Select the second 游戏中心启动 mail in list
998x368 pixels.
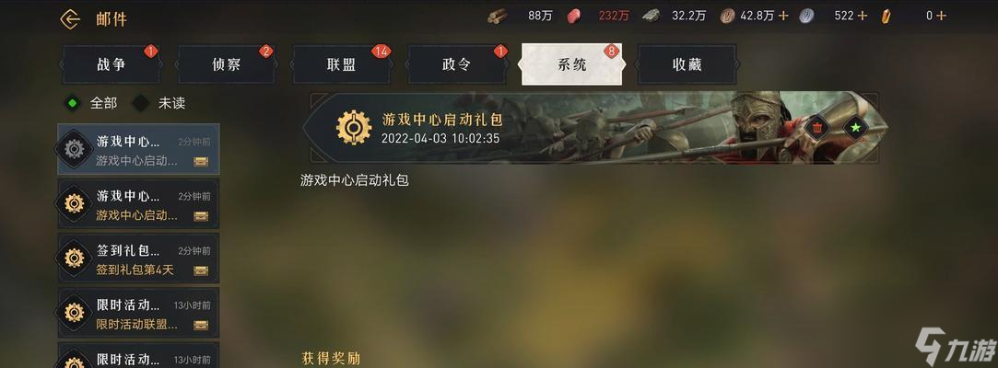pos(138,203)
